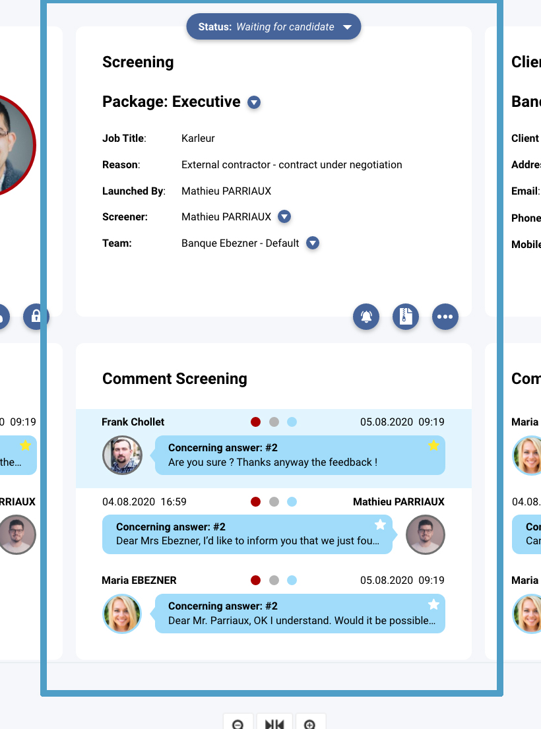Click the 'Screening' heading
Image resolution: width=541 pixels, height=729 pixels.
pos(138,62)
